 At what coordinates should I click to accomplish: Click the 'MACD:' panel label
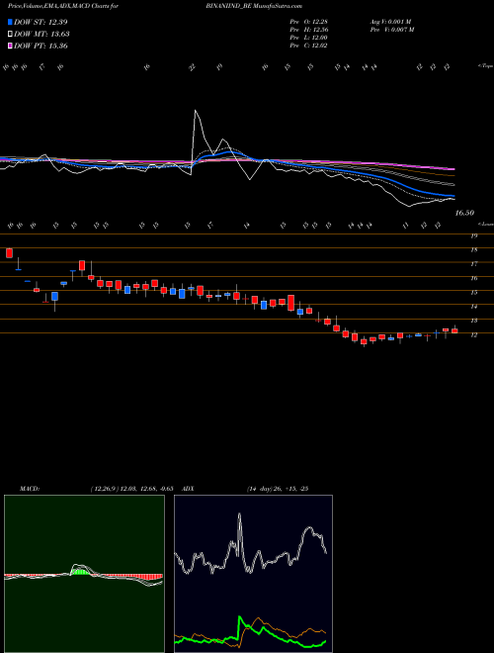point(30,489)
